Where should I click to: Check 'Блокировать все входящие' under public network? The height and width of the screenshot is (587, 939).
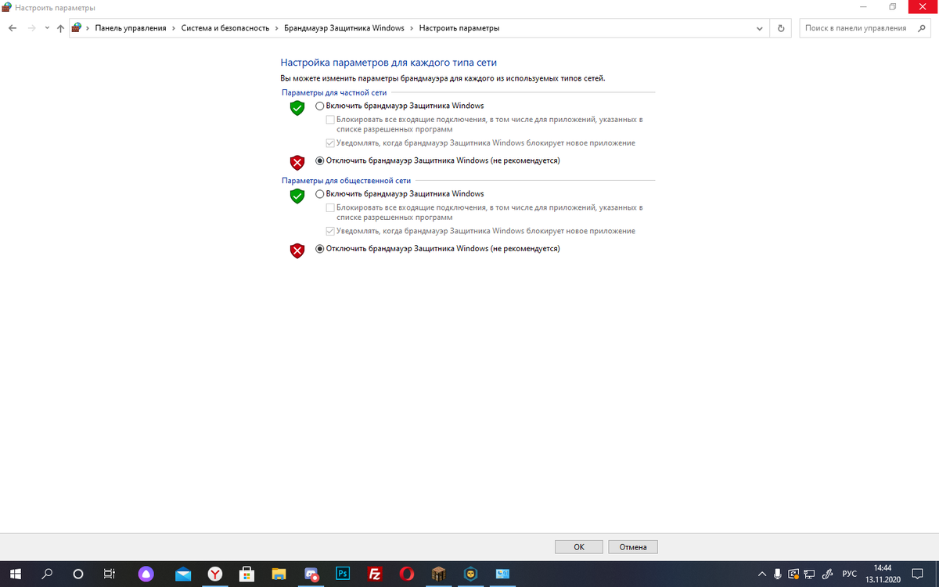click(x=330, y=207)
